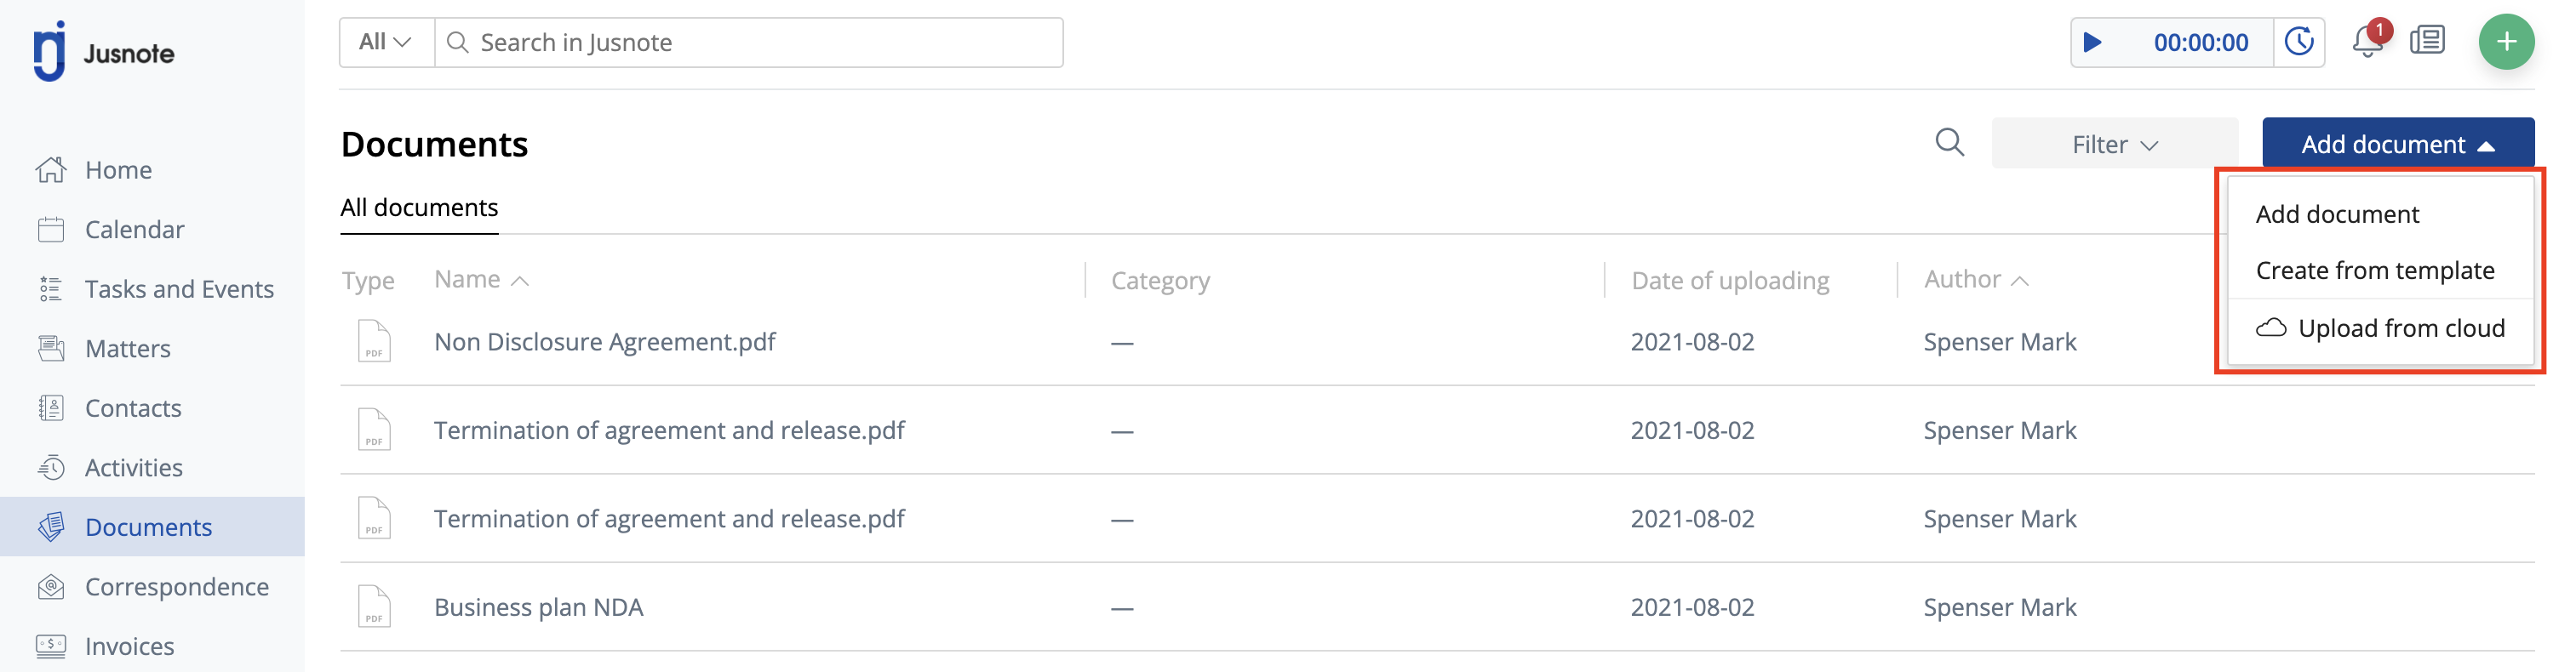This screenshot has width=2576, height=672.
Task: Expand the Filter dropdown
Action: pyautogui.click(x=2114, y=144)
